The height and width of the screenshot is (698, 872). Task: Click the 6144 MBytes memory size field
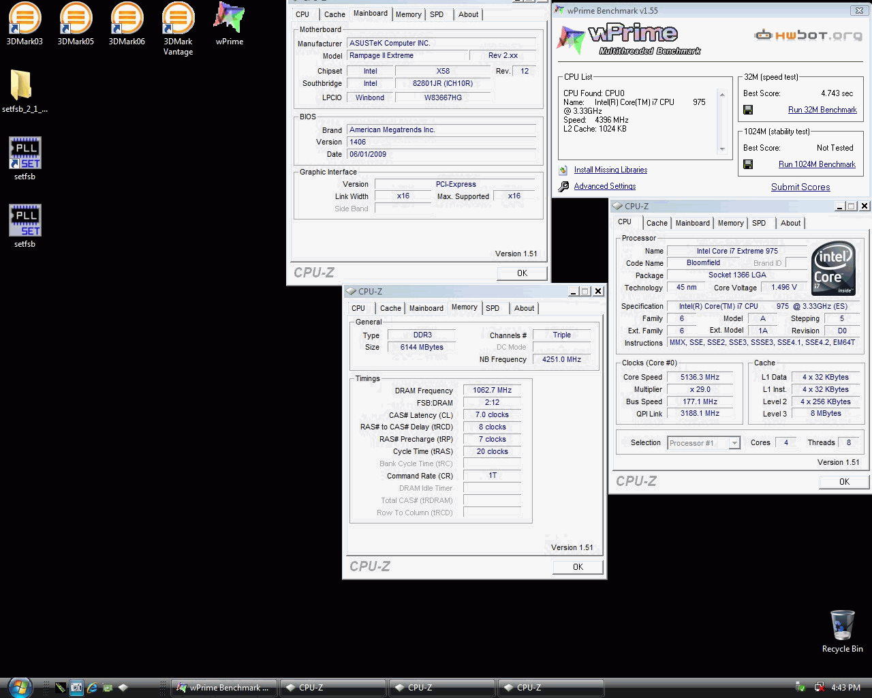pyautogui.click(x=422, y=347)
